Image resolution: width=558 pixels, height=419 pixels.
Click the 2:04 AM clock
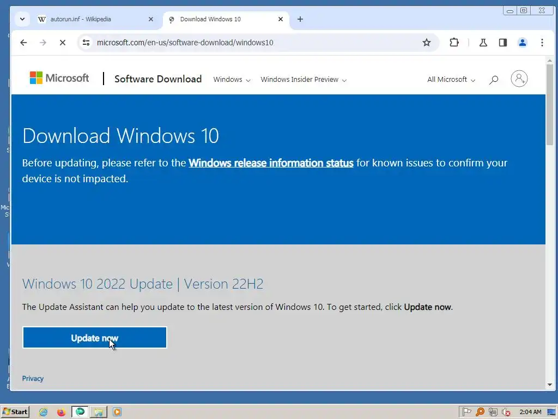tap(530, 412)
